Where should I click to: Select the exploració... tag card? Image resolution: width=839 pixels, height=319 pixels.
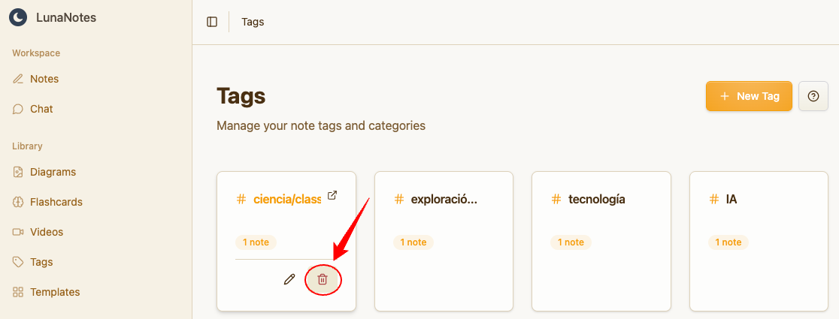coord(444,240)
